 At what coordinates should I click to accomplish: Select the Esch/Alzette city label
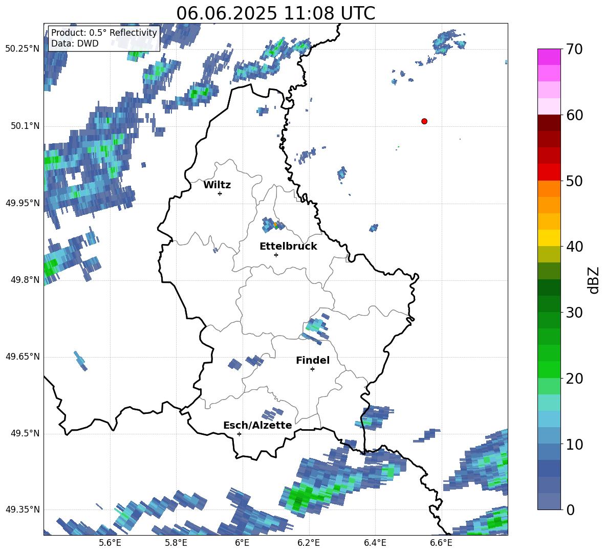tap(257, 425)
